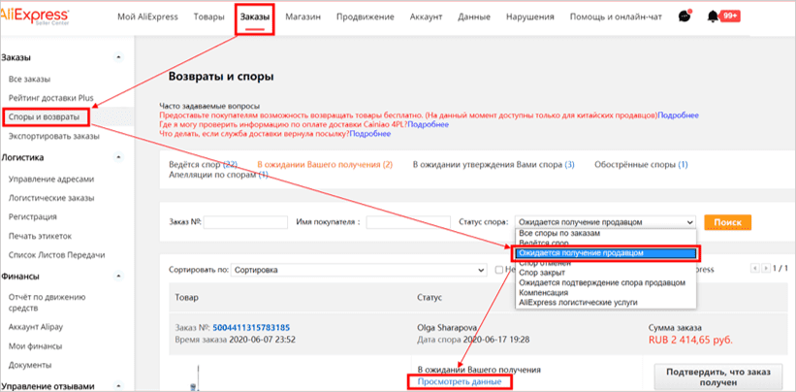Open the Сортировка dropdown
The height and width of the screenshot is (392, 796).
tap(359, 270)
